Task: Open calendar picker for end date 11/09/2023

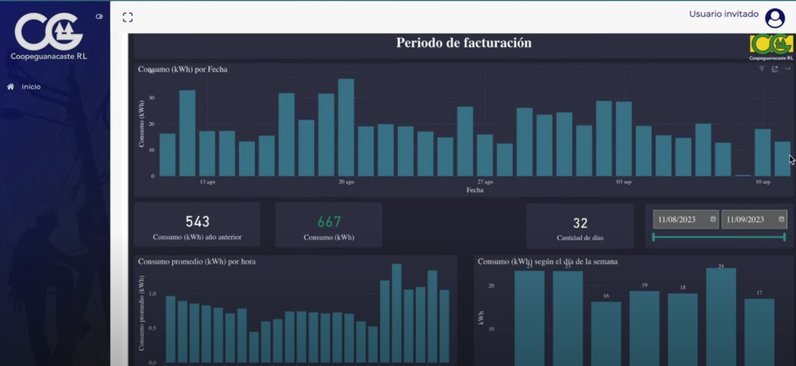Action: (781, 220)
